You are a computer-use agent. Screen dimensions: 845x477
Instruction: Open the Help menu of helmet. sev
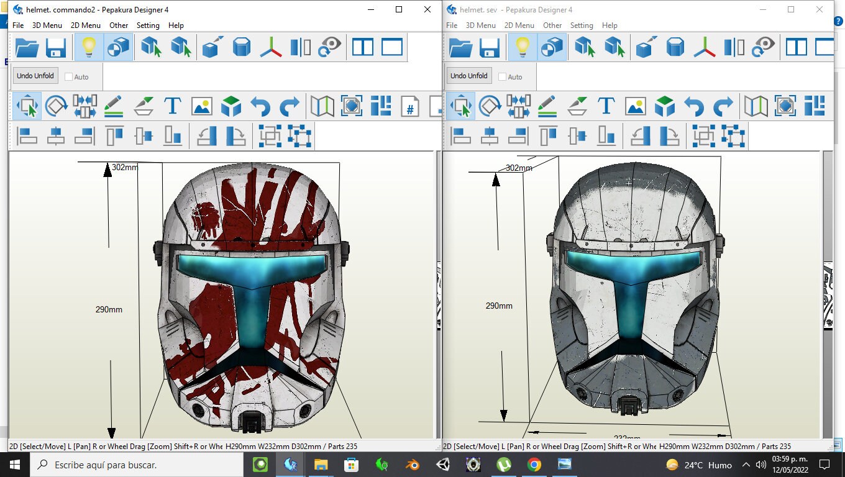(x=610, y=25)
